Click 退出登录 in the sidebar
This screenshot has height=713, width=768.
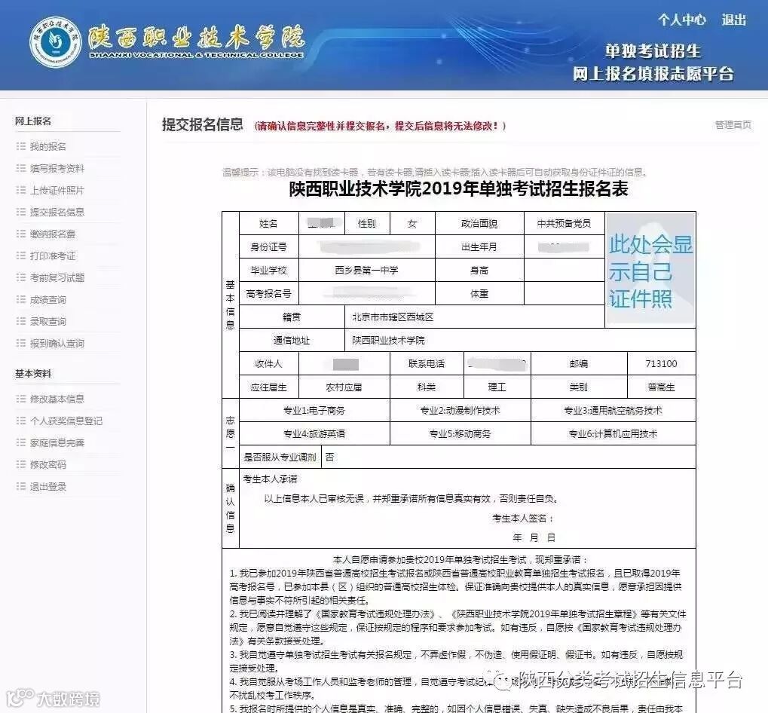coord(48,487)
